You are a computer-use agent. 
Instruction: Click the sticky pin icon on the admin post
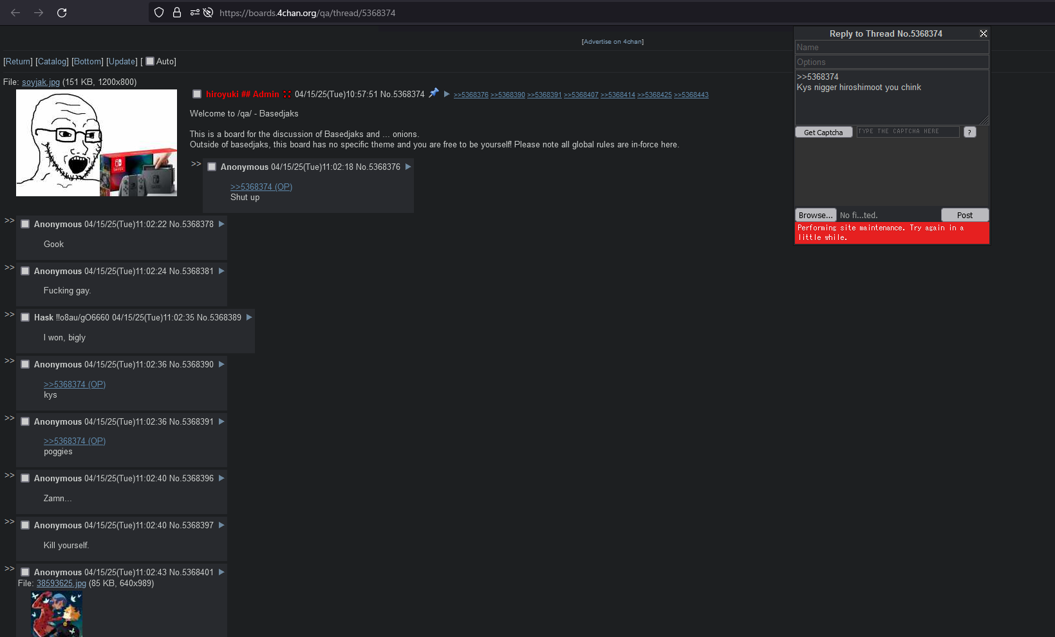click(434, 93)
